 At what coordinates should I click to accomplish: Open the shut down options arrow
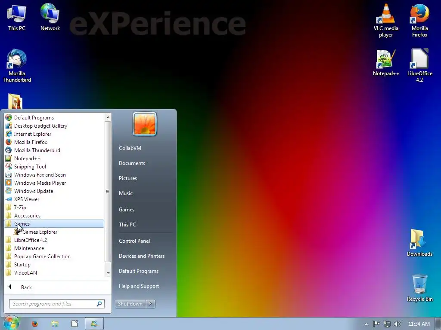click(150, 304)
